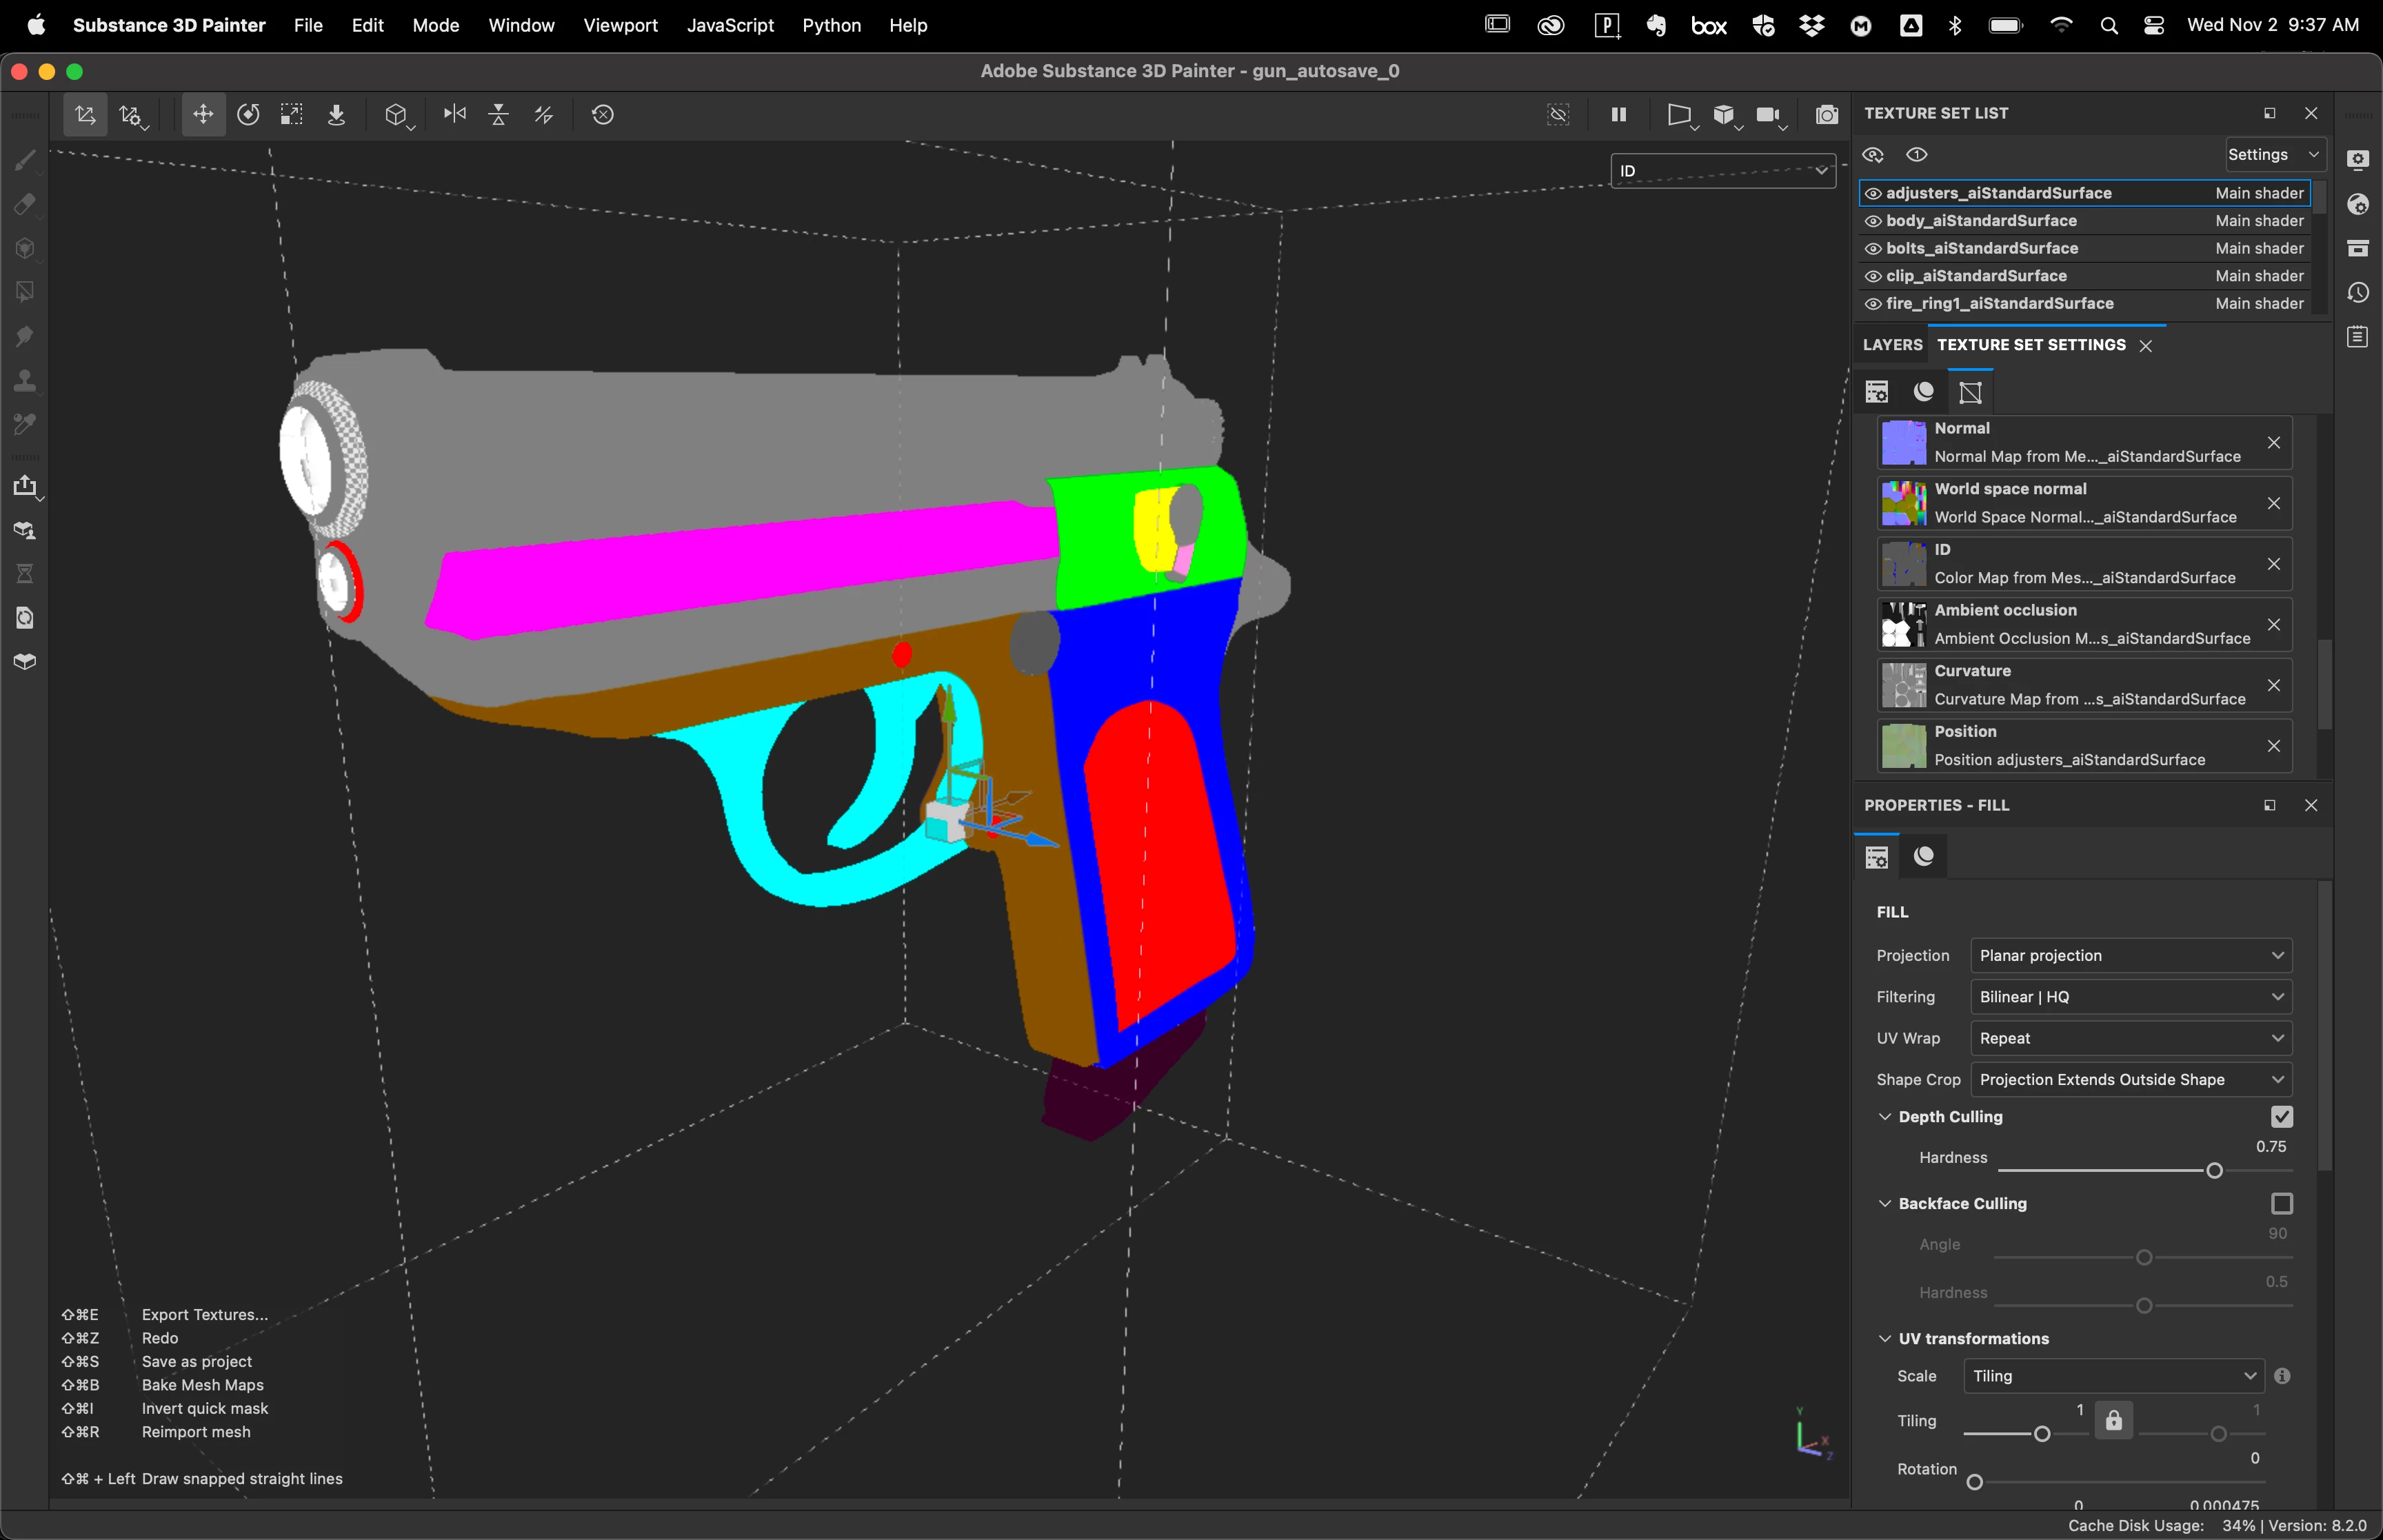
Task: Hide the body_aiStandardSurface texture set
Action: pos(1873,221)
